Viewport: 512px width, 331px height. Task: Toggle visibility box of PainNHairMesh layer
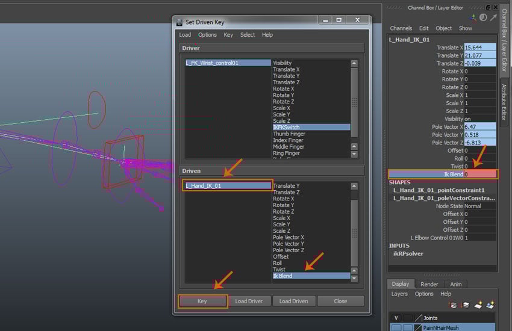pos(396,327)
